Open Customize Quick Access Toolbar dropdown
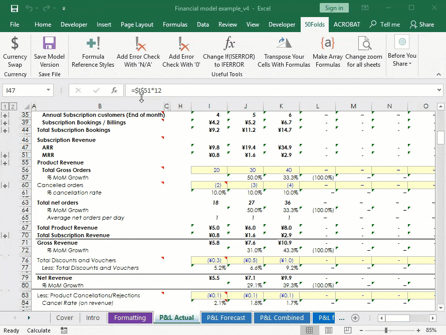 [64, 9]
